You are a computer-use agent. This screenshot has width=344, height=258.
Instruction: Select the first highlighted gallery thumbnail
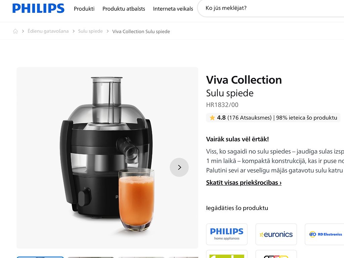[40, 257]
